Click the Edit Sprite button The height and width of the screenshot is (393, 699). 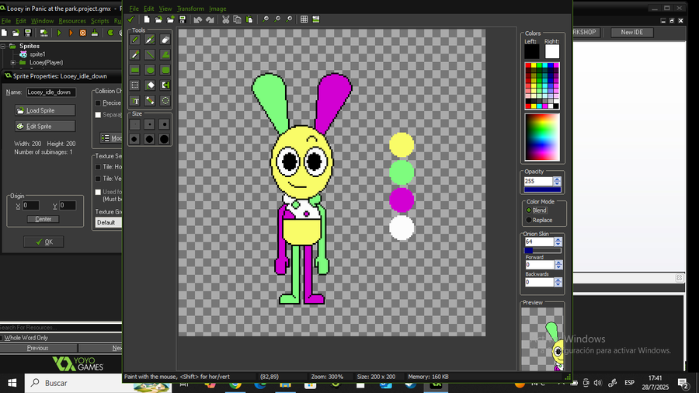[x=45, y=127]
